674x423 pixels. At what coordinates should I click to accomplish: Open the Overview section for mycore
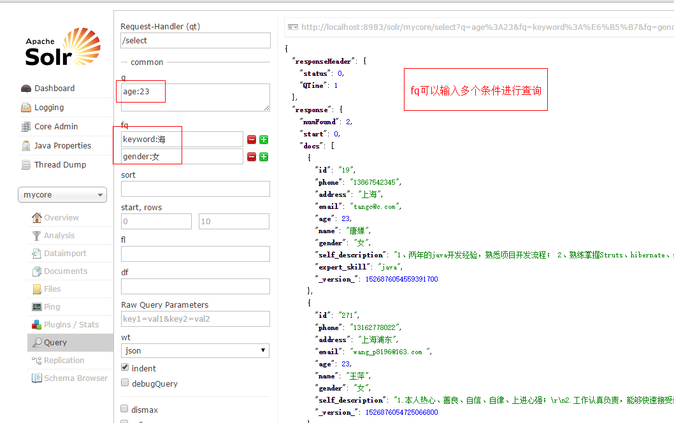(61, 217)
